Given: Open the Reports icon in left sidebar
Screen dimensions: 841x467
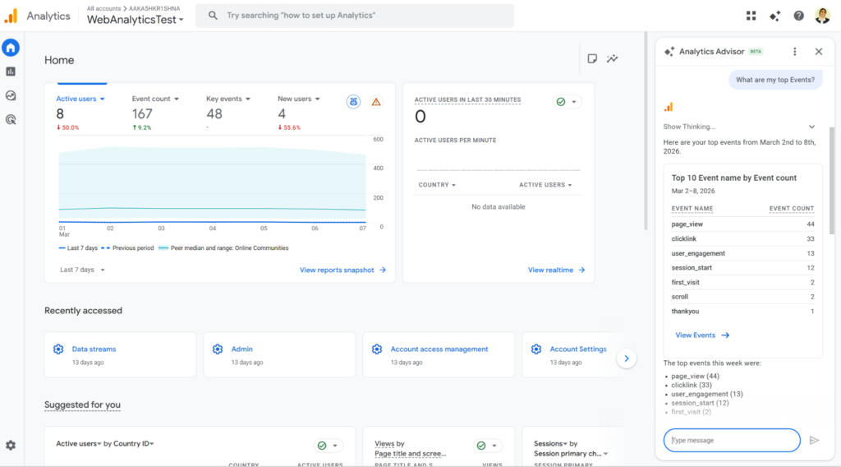Looking at the screenshot, I should [x=11, y=72].
